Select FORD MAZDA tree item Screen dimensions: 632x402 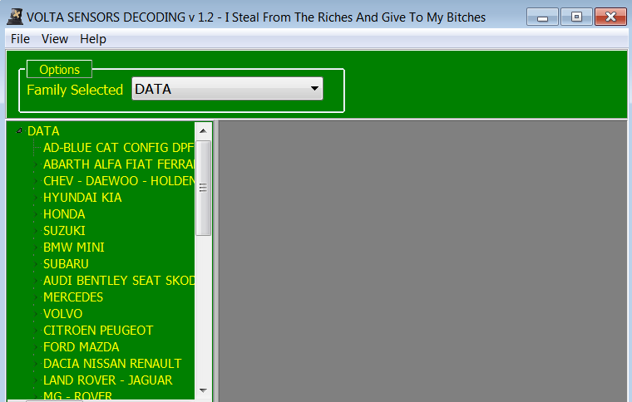tap(81, 347)
